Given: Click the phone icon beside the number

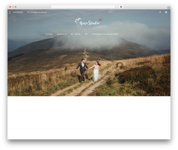Looking at the screenshot, I should point(10,12).
